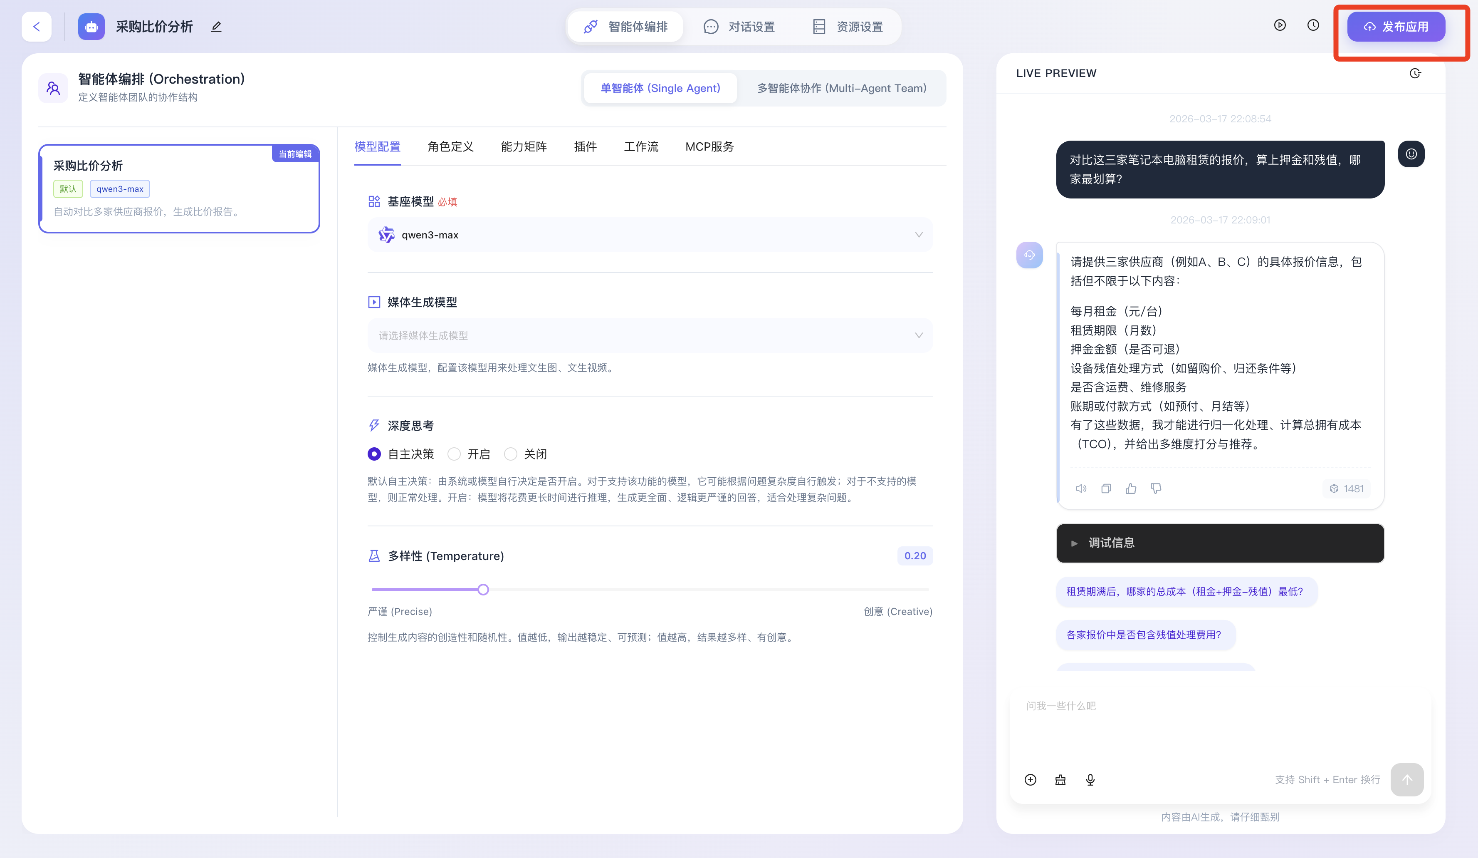
Task: Switch to the 角色定义 tab
Action: tap(450, 147)
